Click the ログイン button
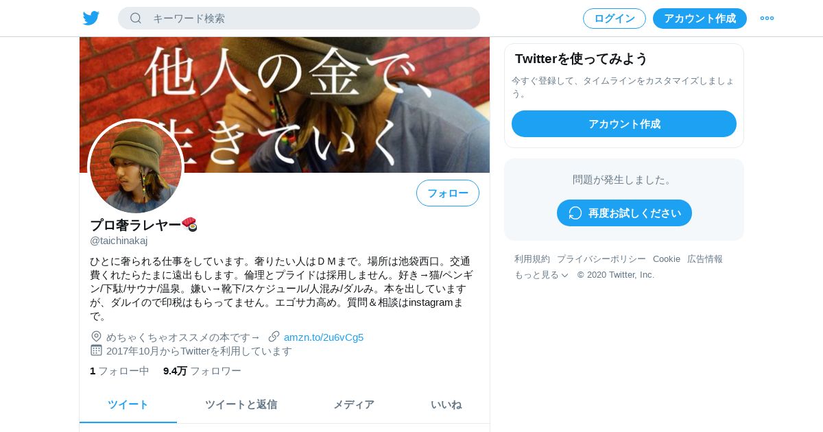823x432 pixels. 615,19
